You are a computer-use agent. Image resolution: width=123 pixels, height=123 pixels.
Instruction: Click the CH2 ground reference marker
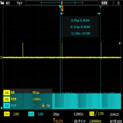tap(1, 108)
